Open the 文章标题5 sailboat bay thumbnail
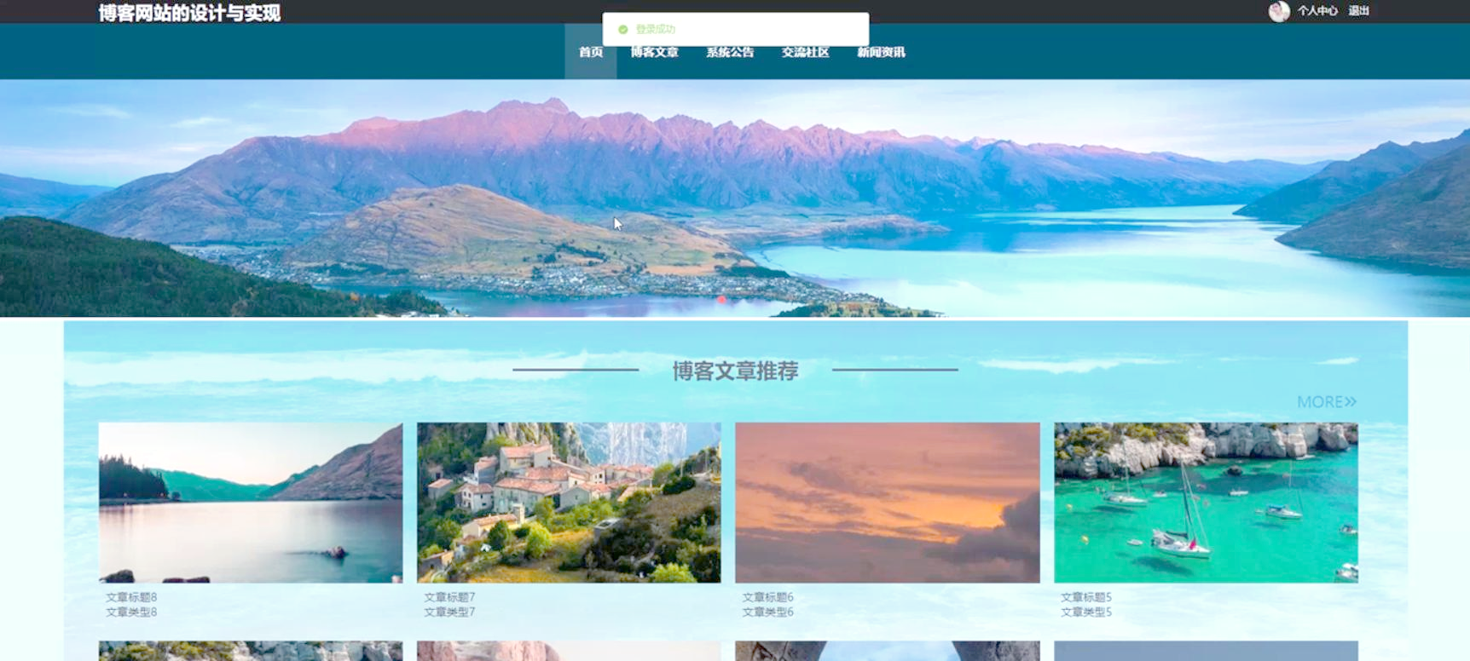This screenshot has width=1470, height=661. [1206, 503]
